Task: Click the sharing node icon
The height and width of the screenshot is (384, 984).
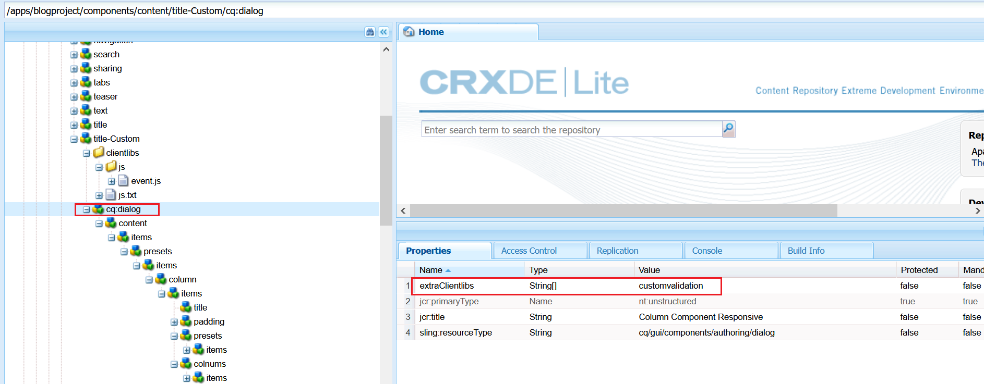Action: click(x=86, y=68)
